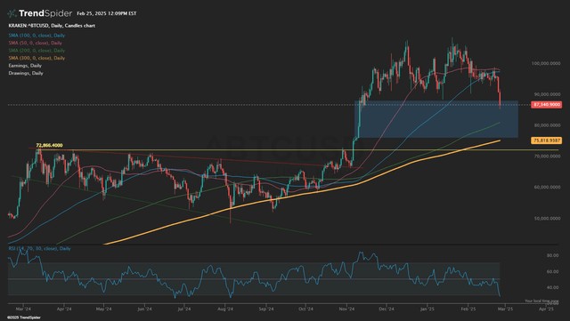Image resolution: width=570 pixels, height=321 pixels.
Task: Select the blue shaded support zone rectangle
Action: coord(436,119)
